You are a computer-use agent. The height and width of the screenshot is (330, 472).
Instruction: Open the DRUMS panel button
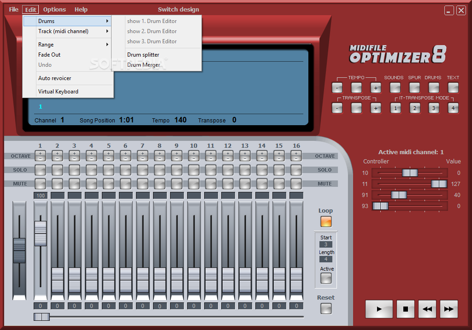tap(434, 88)
